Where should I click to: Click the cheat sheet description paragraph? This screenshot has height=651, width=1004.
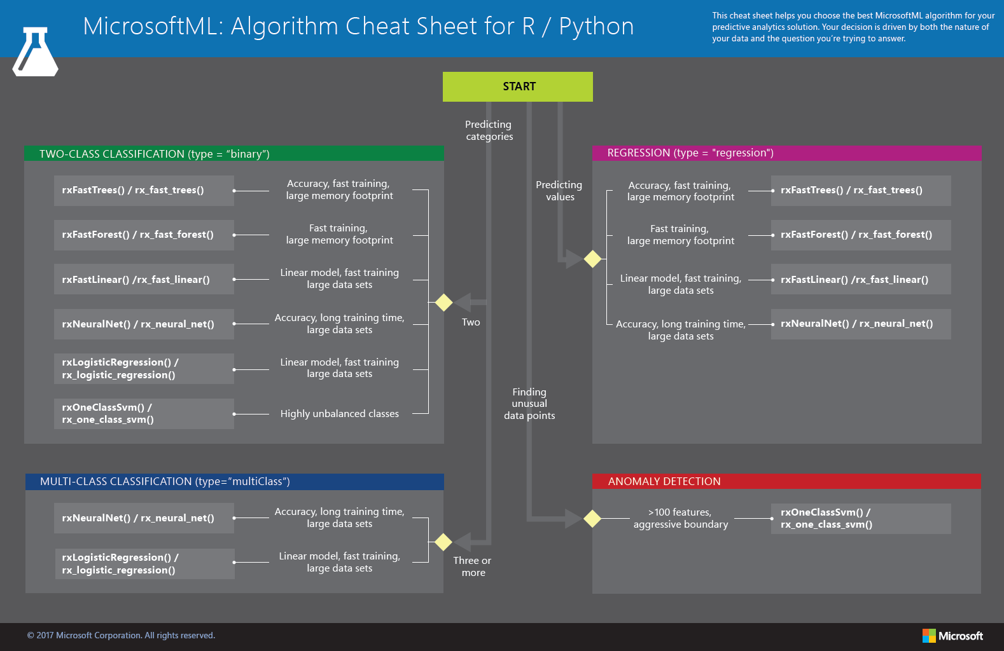[x=853, y=27]
